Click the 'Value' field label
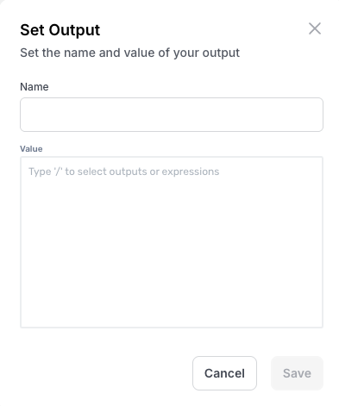This screenshot has height=406, width=339. pyautogui.click(x=31, y=149)
